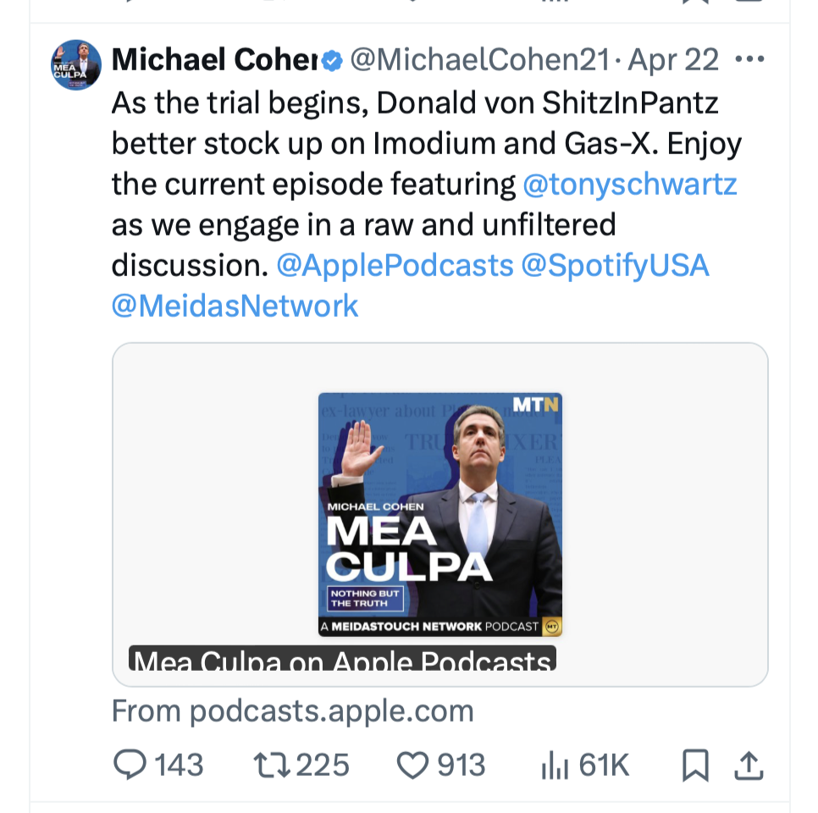
Task: Share the tweet using the upload arrow icon
Action: point(747,766)
